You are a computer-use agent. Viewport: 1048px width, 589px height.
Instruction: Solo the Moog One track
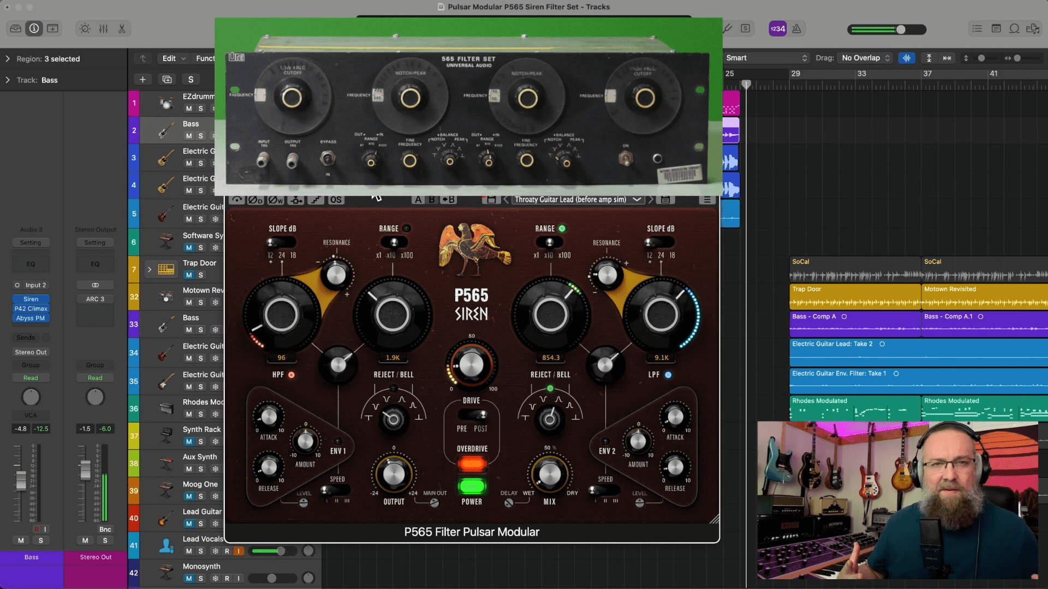click(201, 496)
